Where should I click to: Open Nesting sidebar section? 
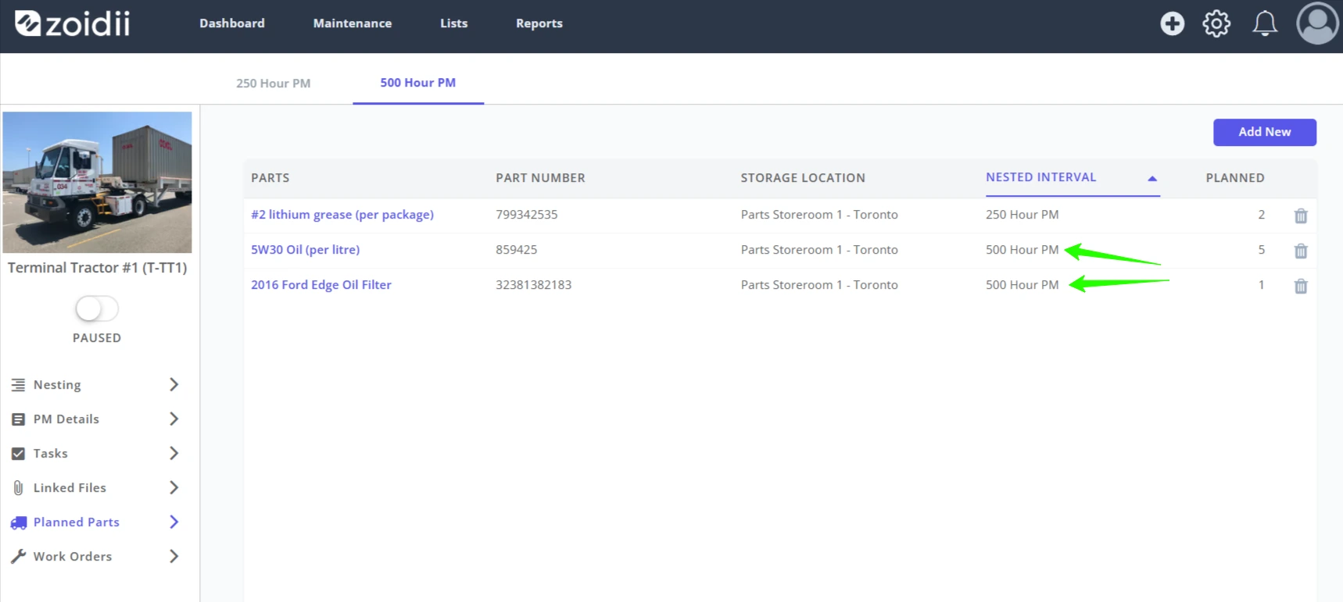click(57, 384)
